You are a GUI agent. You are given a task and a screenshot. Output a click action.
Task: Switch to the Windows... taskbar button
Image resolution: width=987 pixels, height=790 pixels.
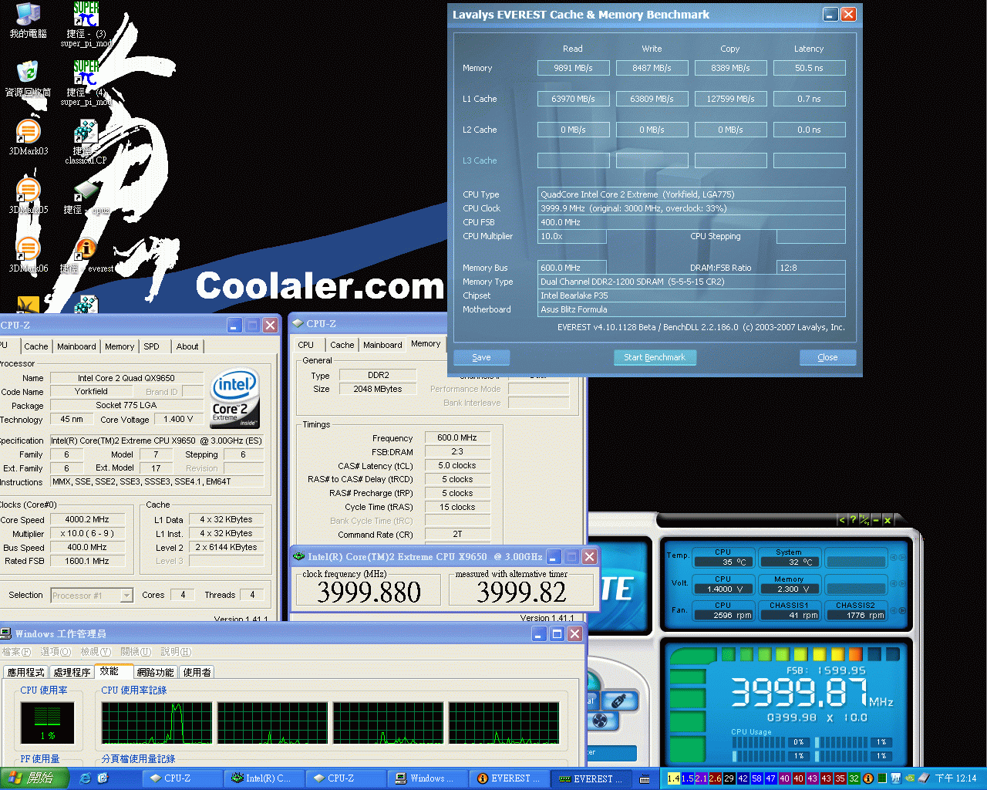click(x=427, y=778)
